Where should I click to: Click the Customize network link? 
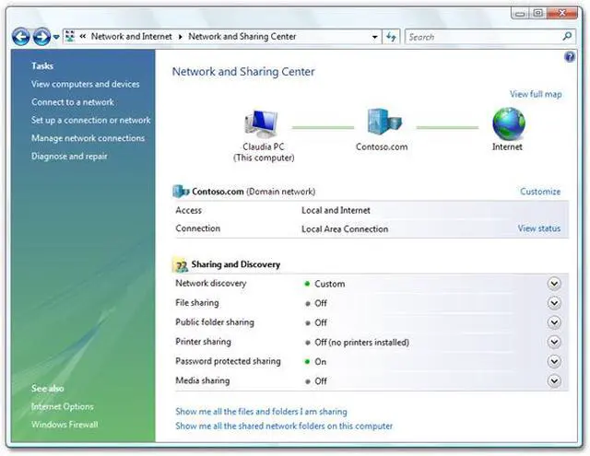click(539, 192)
